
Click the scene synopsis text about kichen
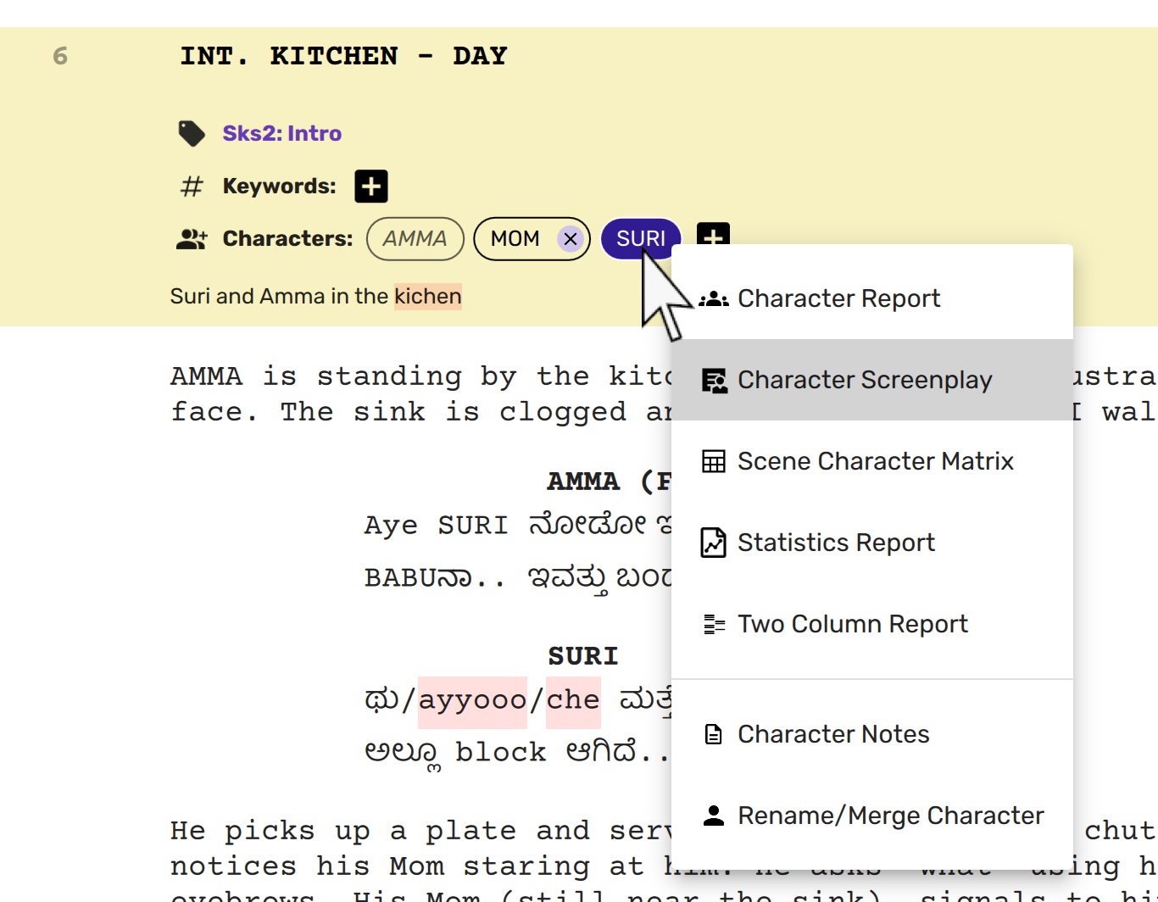click(315, 297)
